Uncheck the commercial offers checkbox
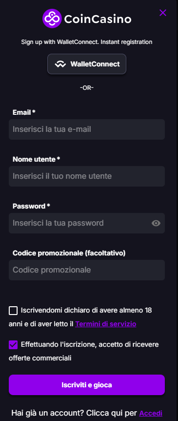Image resolution: width=178 pixels, height=421 pixels. tap(13, 345)
